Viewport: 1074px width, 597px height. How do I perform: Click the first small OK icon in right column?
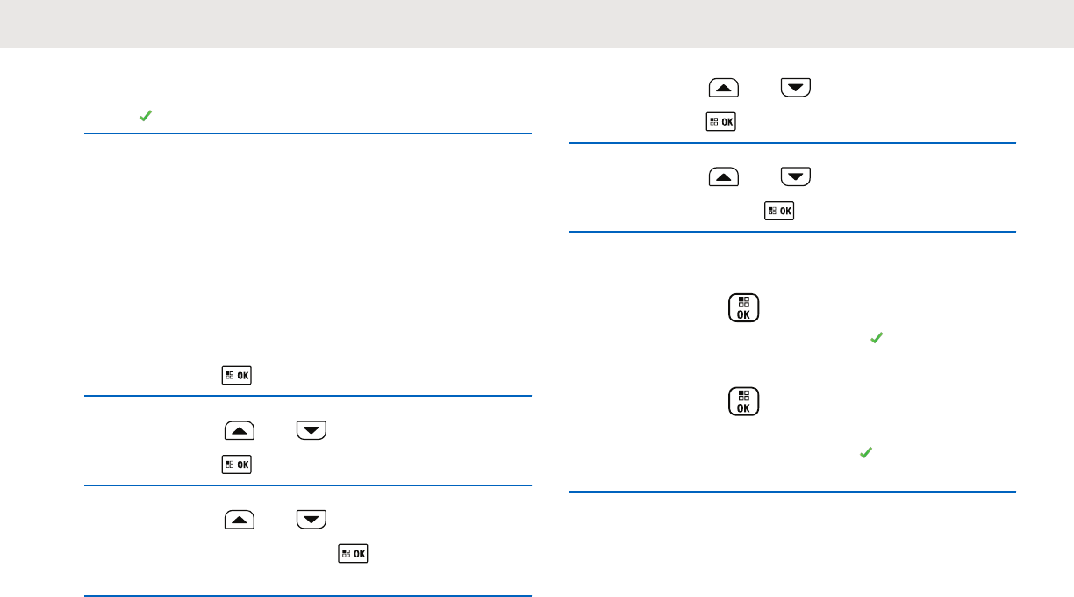pyautogui.click(x=720, y=122)
